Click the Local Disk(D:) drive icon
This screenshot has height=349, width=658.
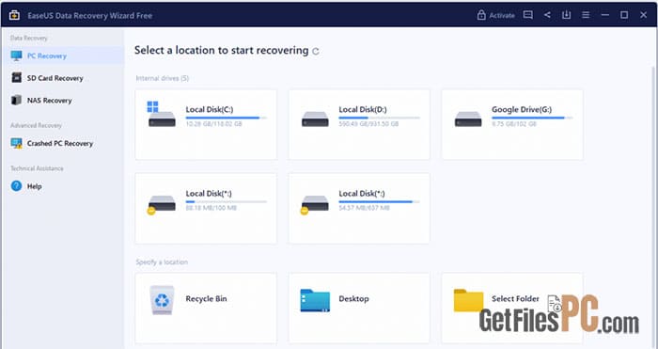pyautogui.click(x=315, y=119)
